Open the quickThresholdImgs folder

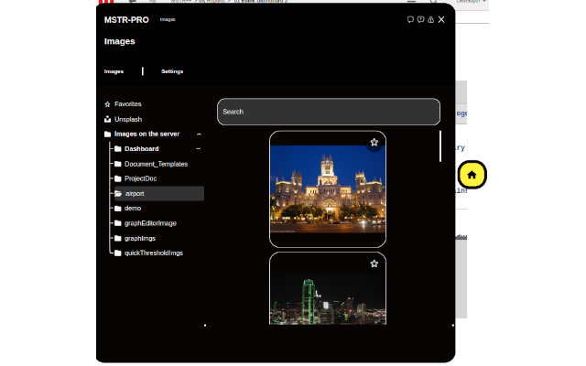click(154, 253)
